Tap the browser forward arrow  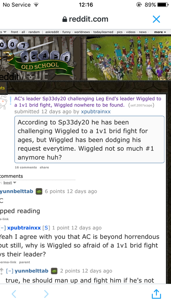46,294
